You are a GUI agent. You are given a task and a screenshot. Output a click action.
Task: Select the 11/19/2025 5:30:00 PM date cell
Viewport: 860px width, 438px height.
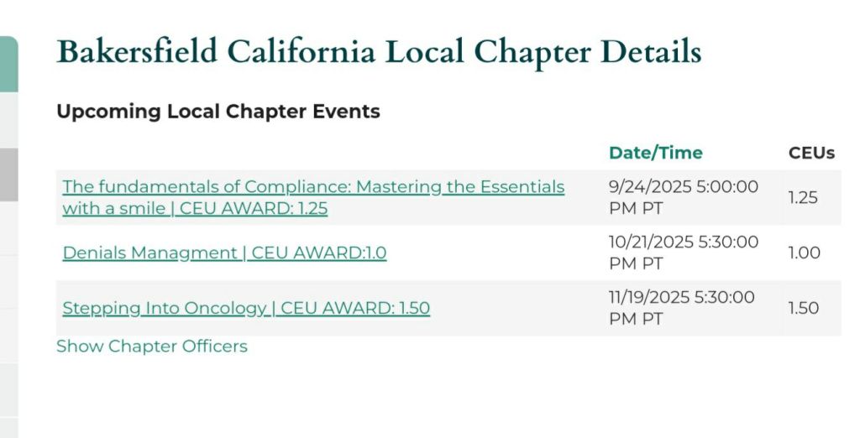click(x=681, y=308)
